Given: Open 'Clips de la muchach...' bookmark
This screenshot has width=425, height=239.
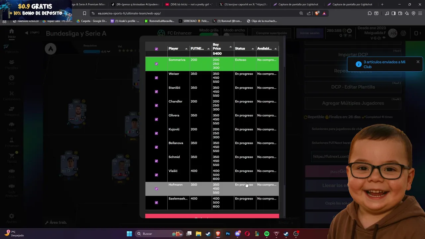Looking at the screenshot, I should (262, 21).
